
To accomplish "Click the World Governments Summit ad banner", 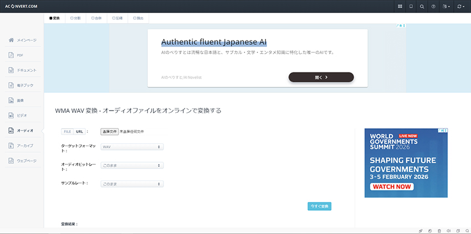I will tap(406, 163).
